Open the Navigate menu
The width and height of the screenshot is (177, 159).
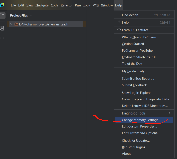point(42,5)
